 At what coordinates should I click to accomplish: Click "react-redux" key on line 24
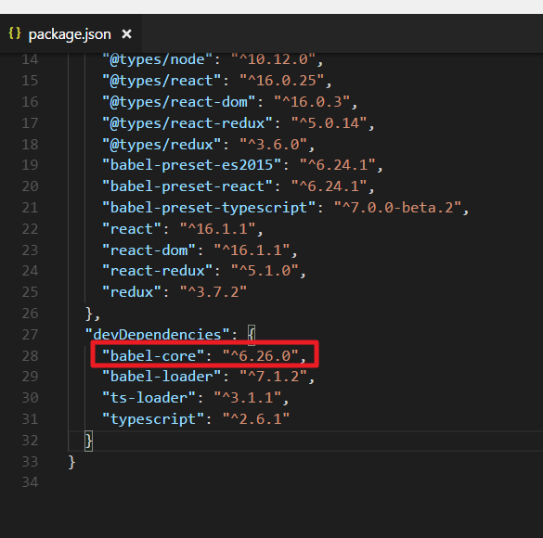[157, 271]
